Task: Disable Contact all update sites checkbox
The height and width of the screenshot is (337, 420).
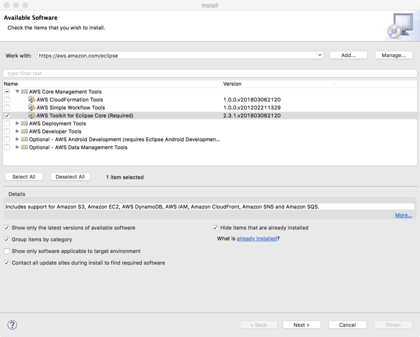Action: (x=7, y=263)
